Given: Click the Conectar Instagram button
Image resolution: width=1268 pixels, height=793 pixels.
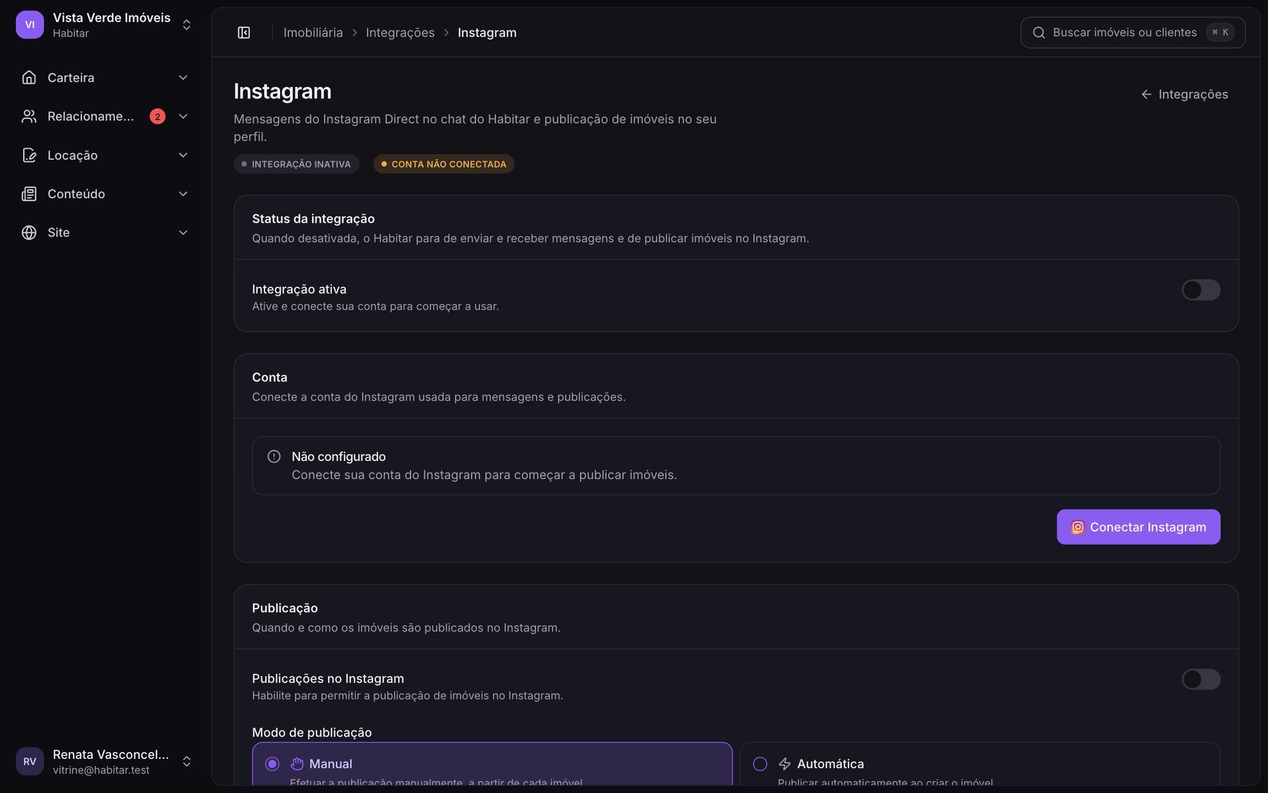Looking at the screenshot, I should pos(1138,527).
